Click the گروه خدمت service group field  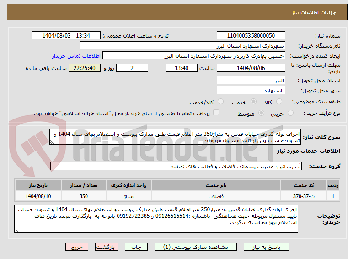(x=176, y=167)
